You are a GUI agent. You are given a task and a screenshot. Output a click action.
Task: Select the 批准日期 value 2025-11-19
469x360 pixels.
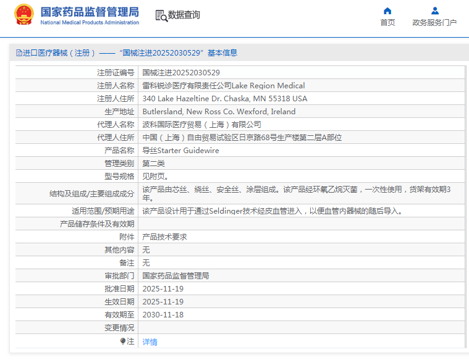click(x=163, y=288)
